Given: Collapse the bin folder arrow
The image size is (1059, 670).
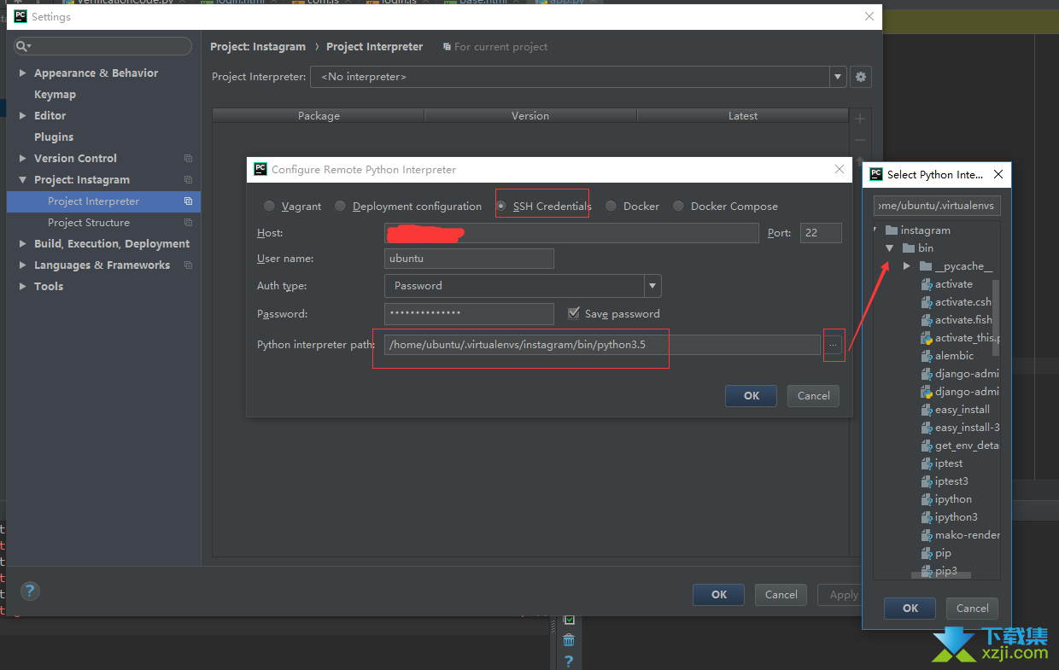Looking at the screenshot, I should pyautogui.click(x=889, y=248).
